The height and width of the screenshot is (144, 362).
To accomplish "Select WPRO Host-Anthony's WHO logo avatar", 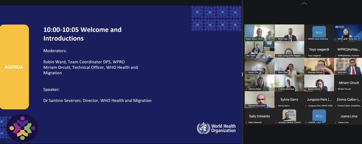I will tap(319, 32).
